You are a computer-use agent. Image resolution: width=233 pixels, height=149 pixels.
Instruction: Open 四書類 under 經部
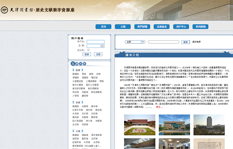[85, 92]
